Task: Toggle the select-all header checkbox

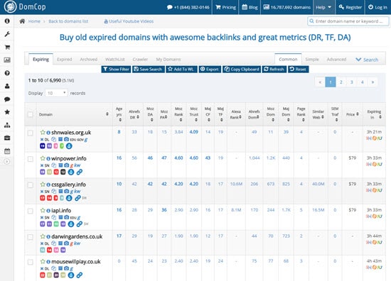Action: click(31, 114)
